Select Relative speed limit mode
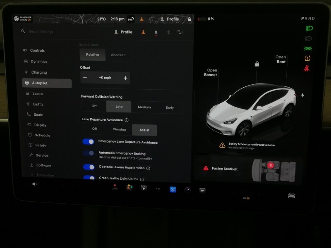 92,55
